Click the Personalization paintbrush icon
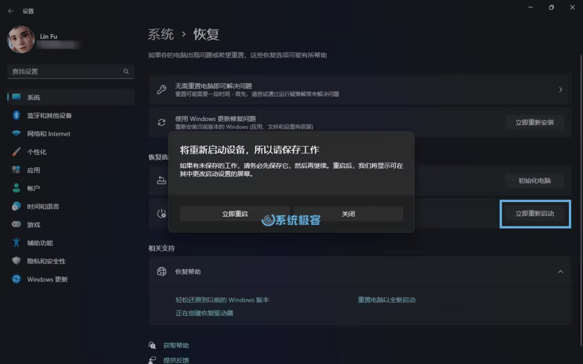 tap(17, 152)
